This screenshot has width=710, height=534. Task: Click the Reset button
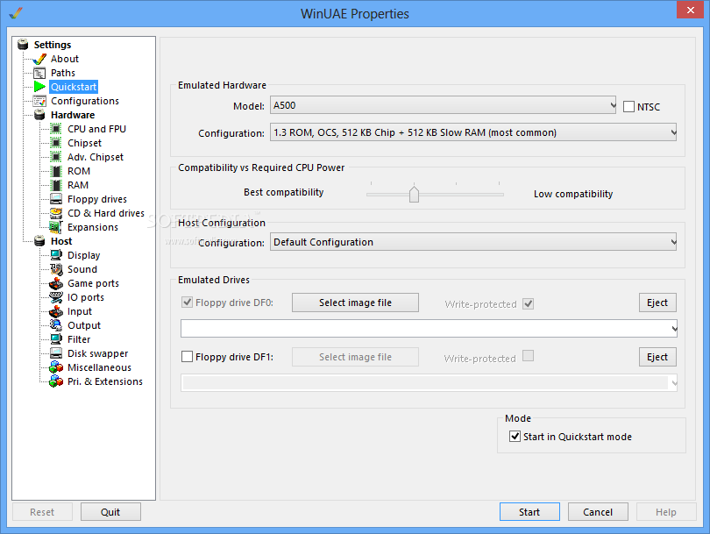tap(42, 512)
